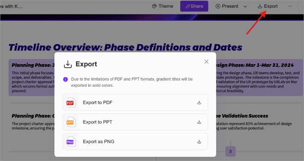Click the download icon for PPT export
The width and height of the screenshot is (304, 161).
[199, 122]
